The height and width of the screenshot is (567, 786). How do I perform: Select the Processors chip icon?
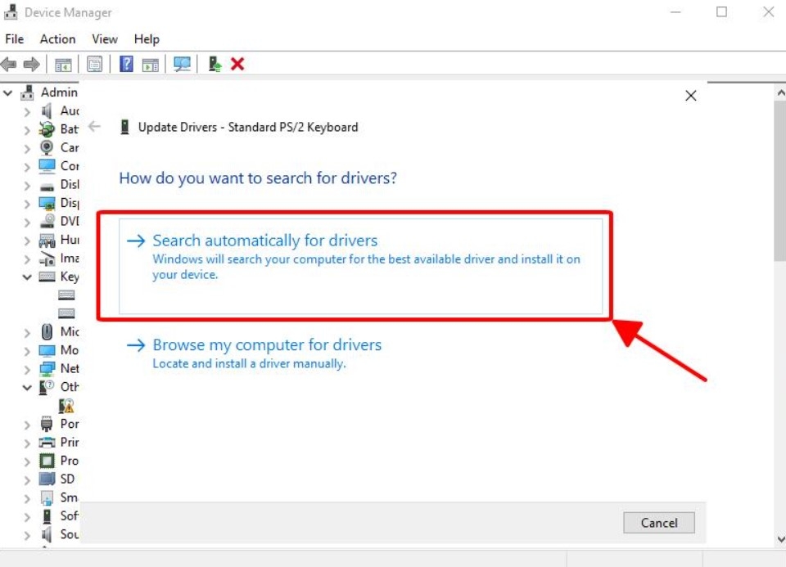pos(47,461)
